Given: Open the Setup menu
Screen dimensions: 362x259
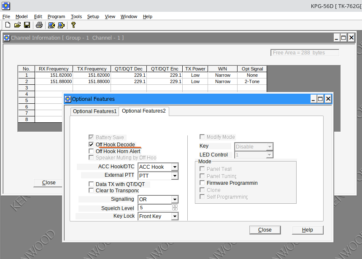Looking at the screenshot, I should click(93, 16).
